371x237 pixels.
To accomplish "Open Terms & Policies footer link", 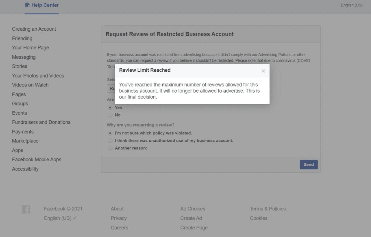I will pyautogui.click(x=268, y=209).
